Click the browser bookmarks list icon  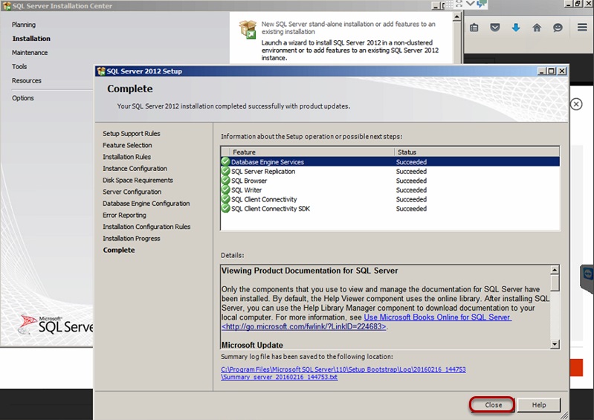[x=474, y=28]
